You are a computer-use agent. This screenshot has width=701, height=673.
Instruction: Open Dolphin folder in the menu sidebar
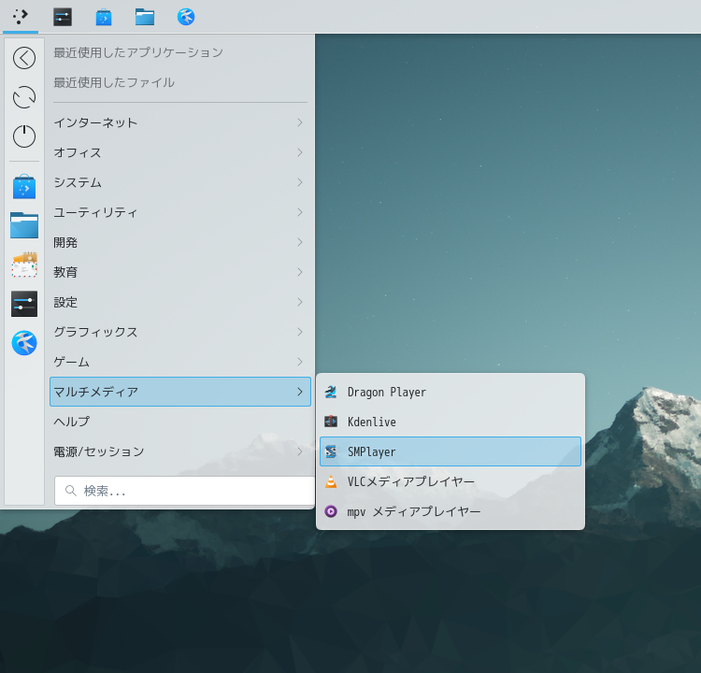click(x=24, y=225)
